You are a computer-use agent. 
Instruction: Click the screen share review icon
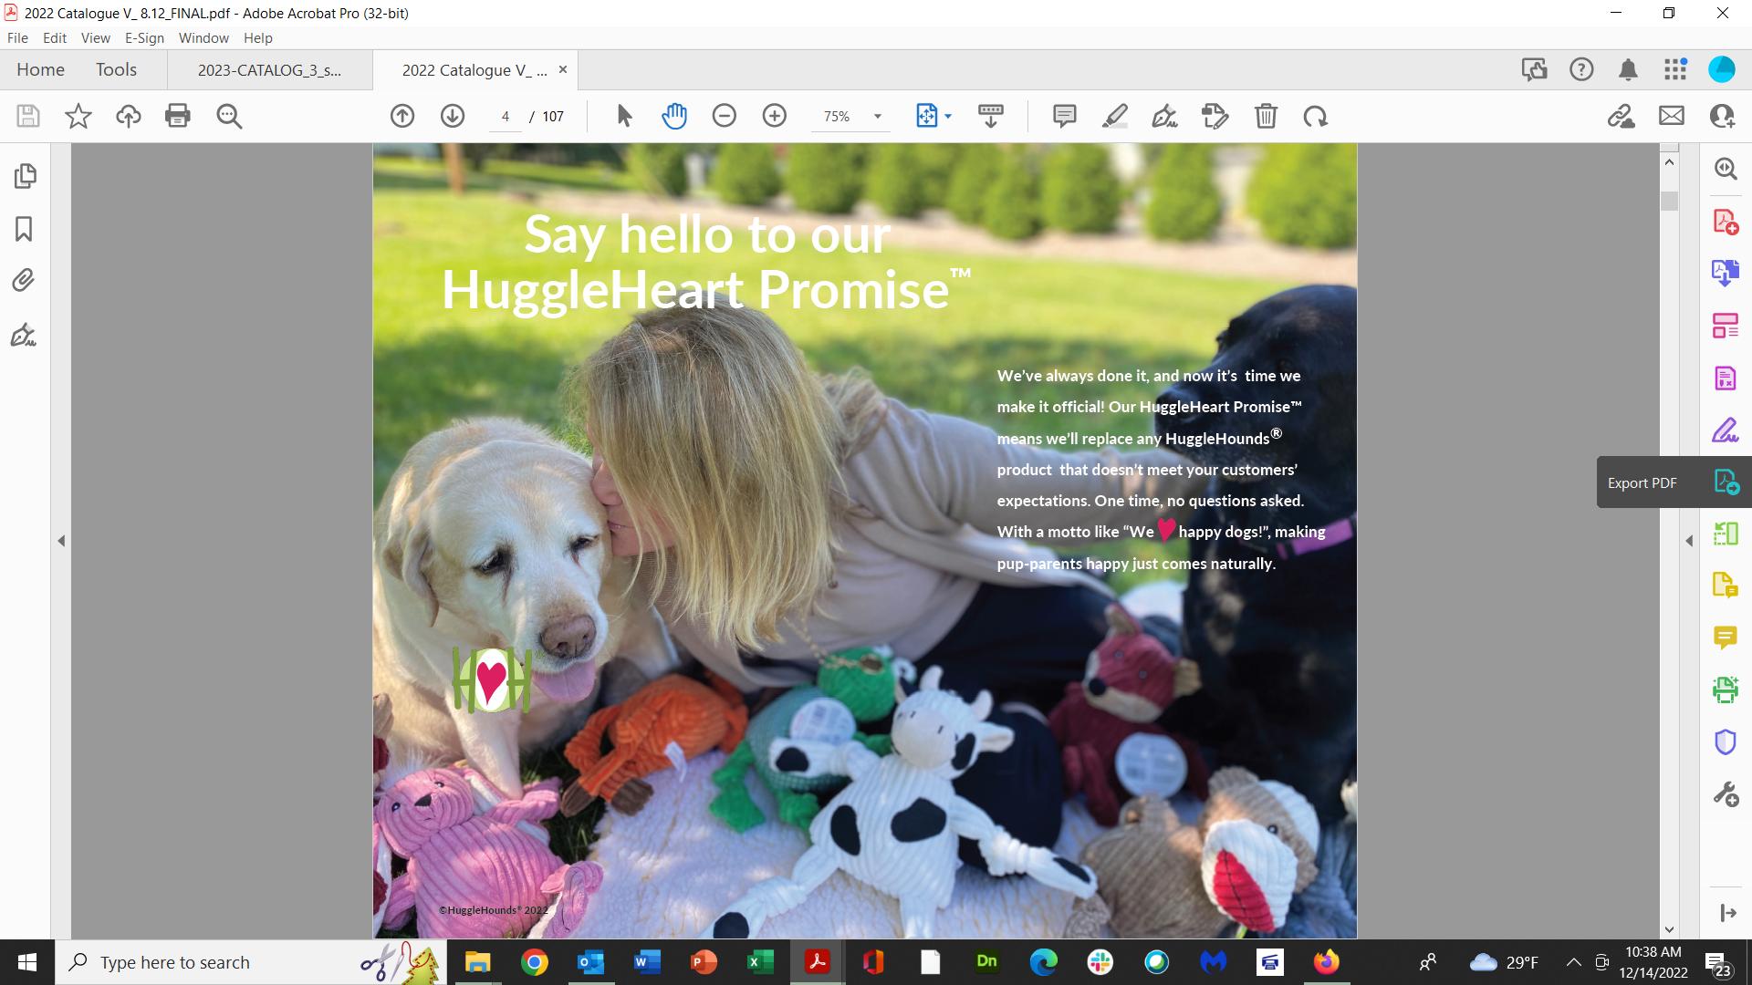click(x=1534, y=69)
